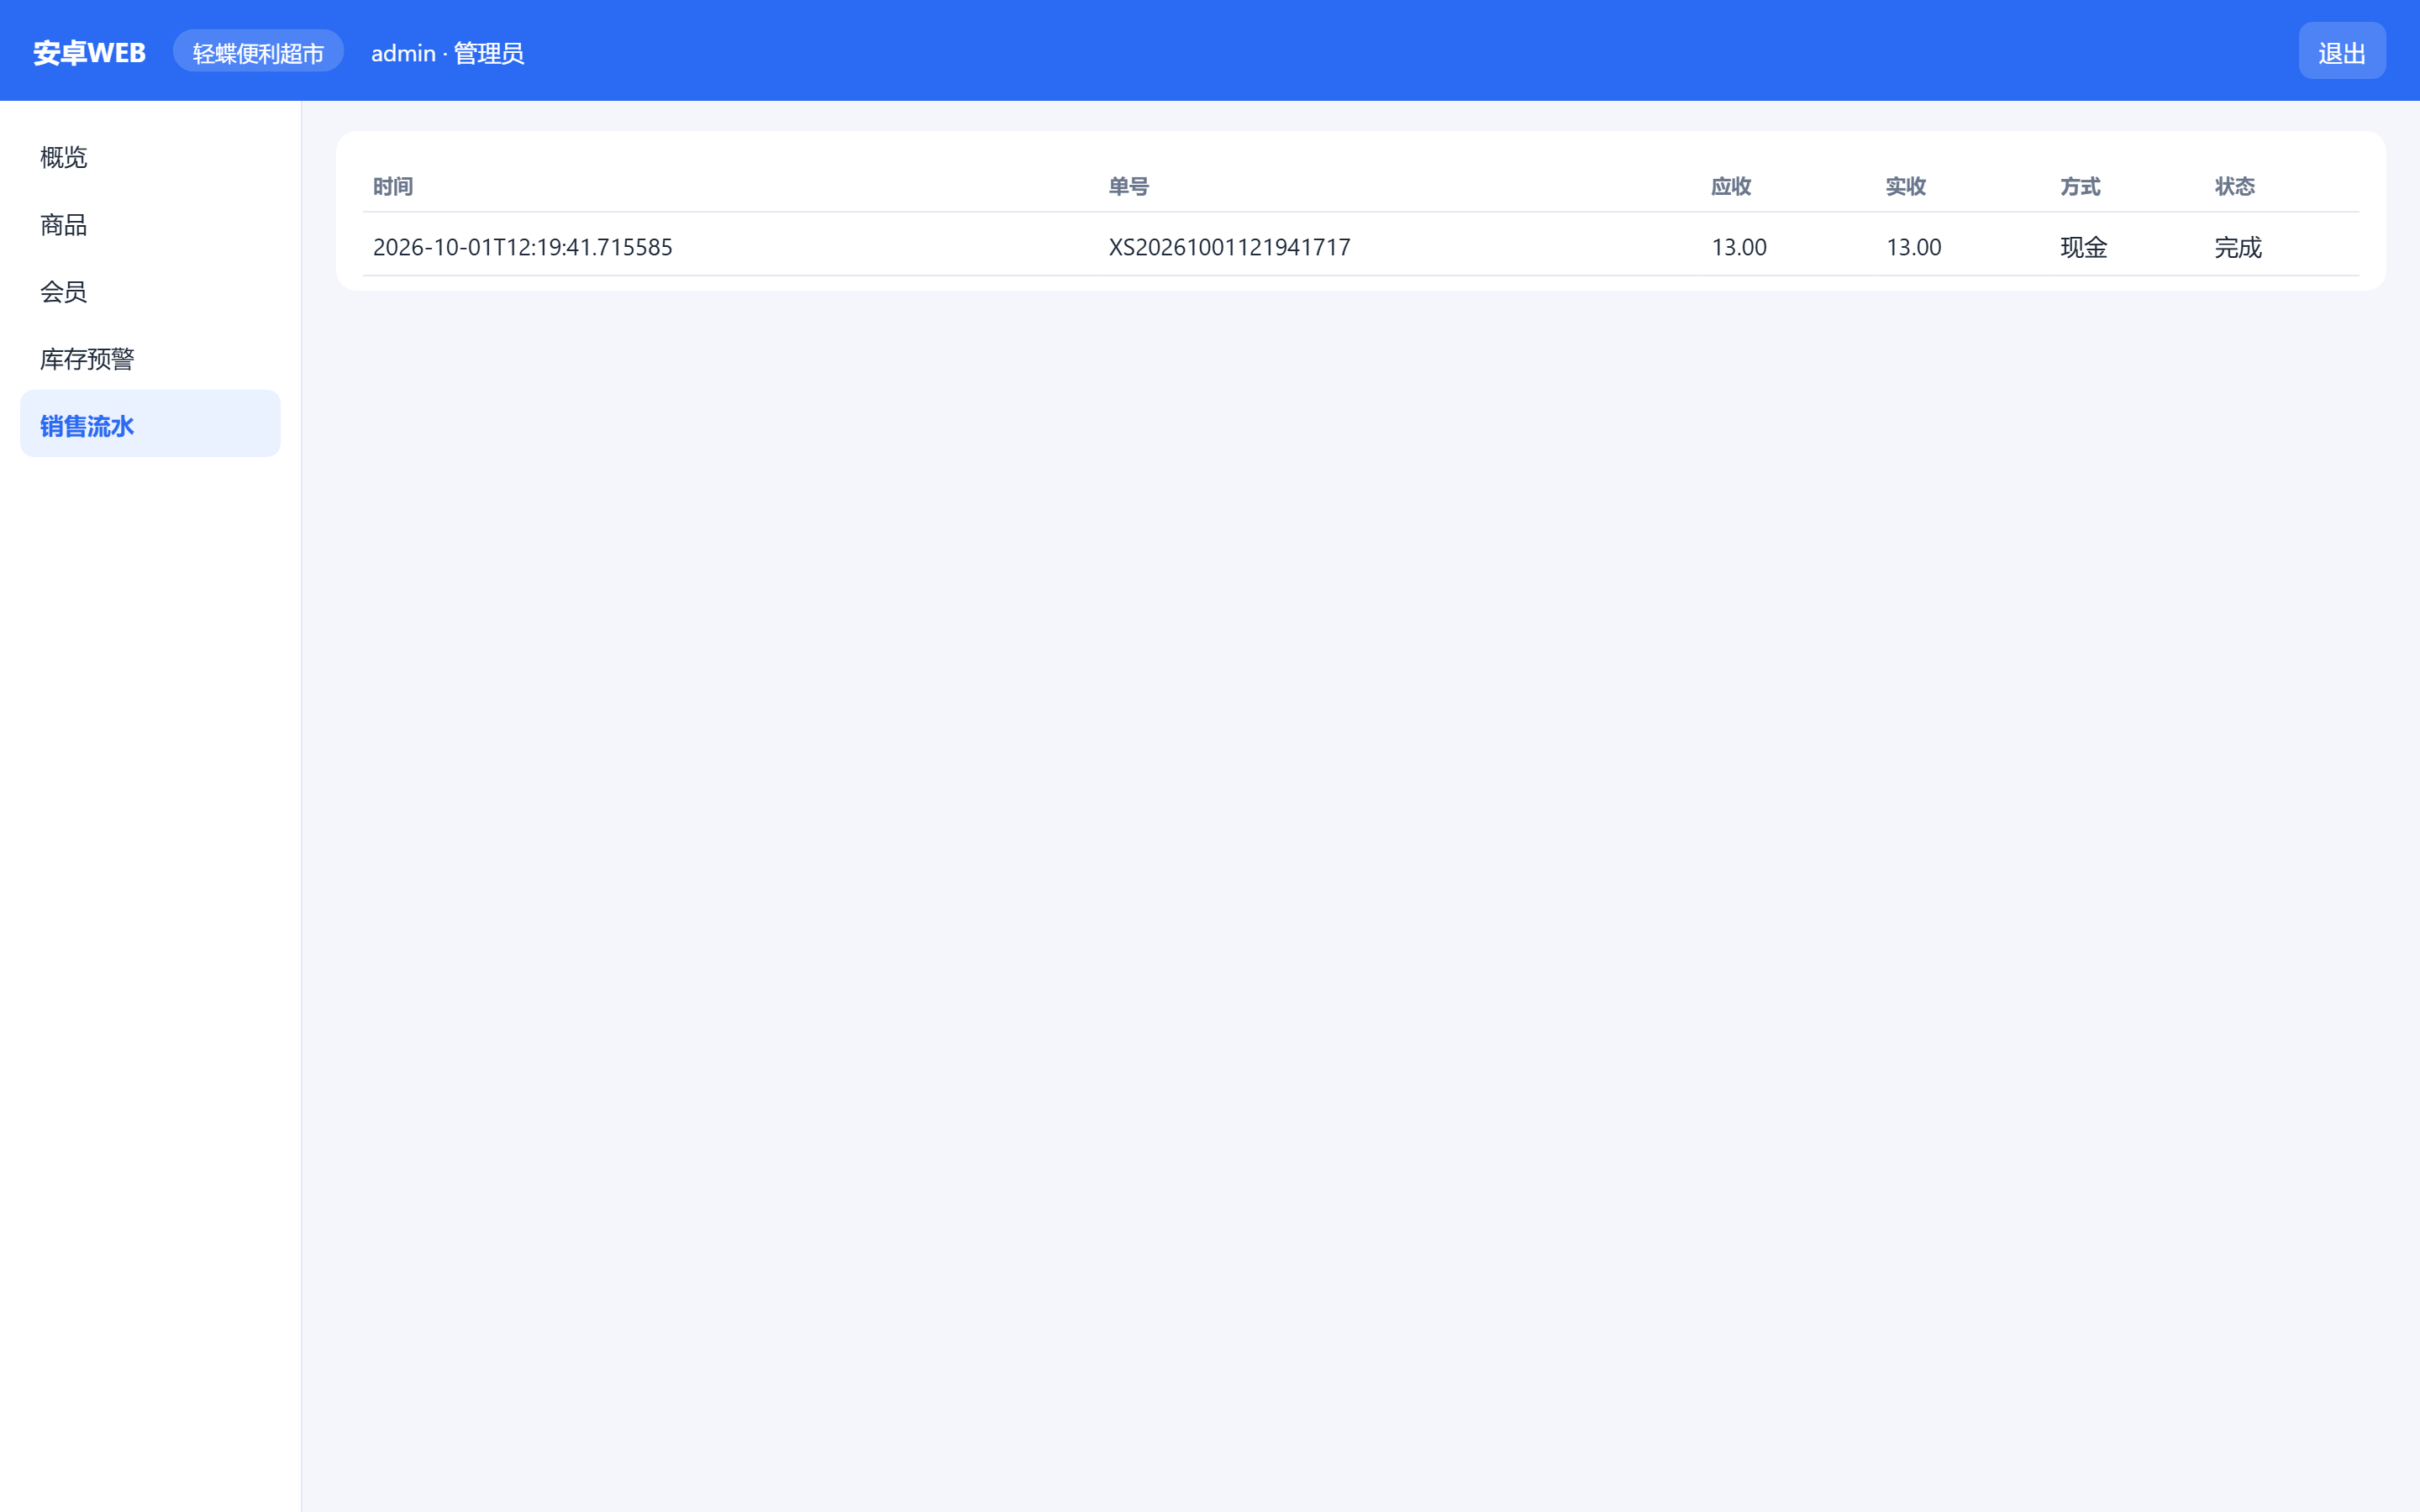Click the 13.00 value under 应收

point(1739,246)
